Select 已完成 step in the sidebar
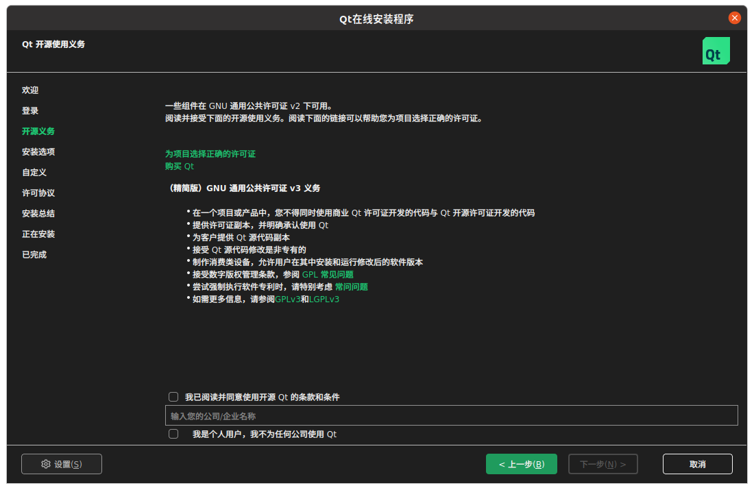 [34, 254]
